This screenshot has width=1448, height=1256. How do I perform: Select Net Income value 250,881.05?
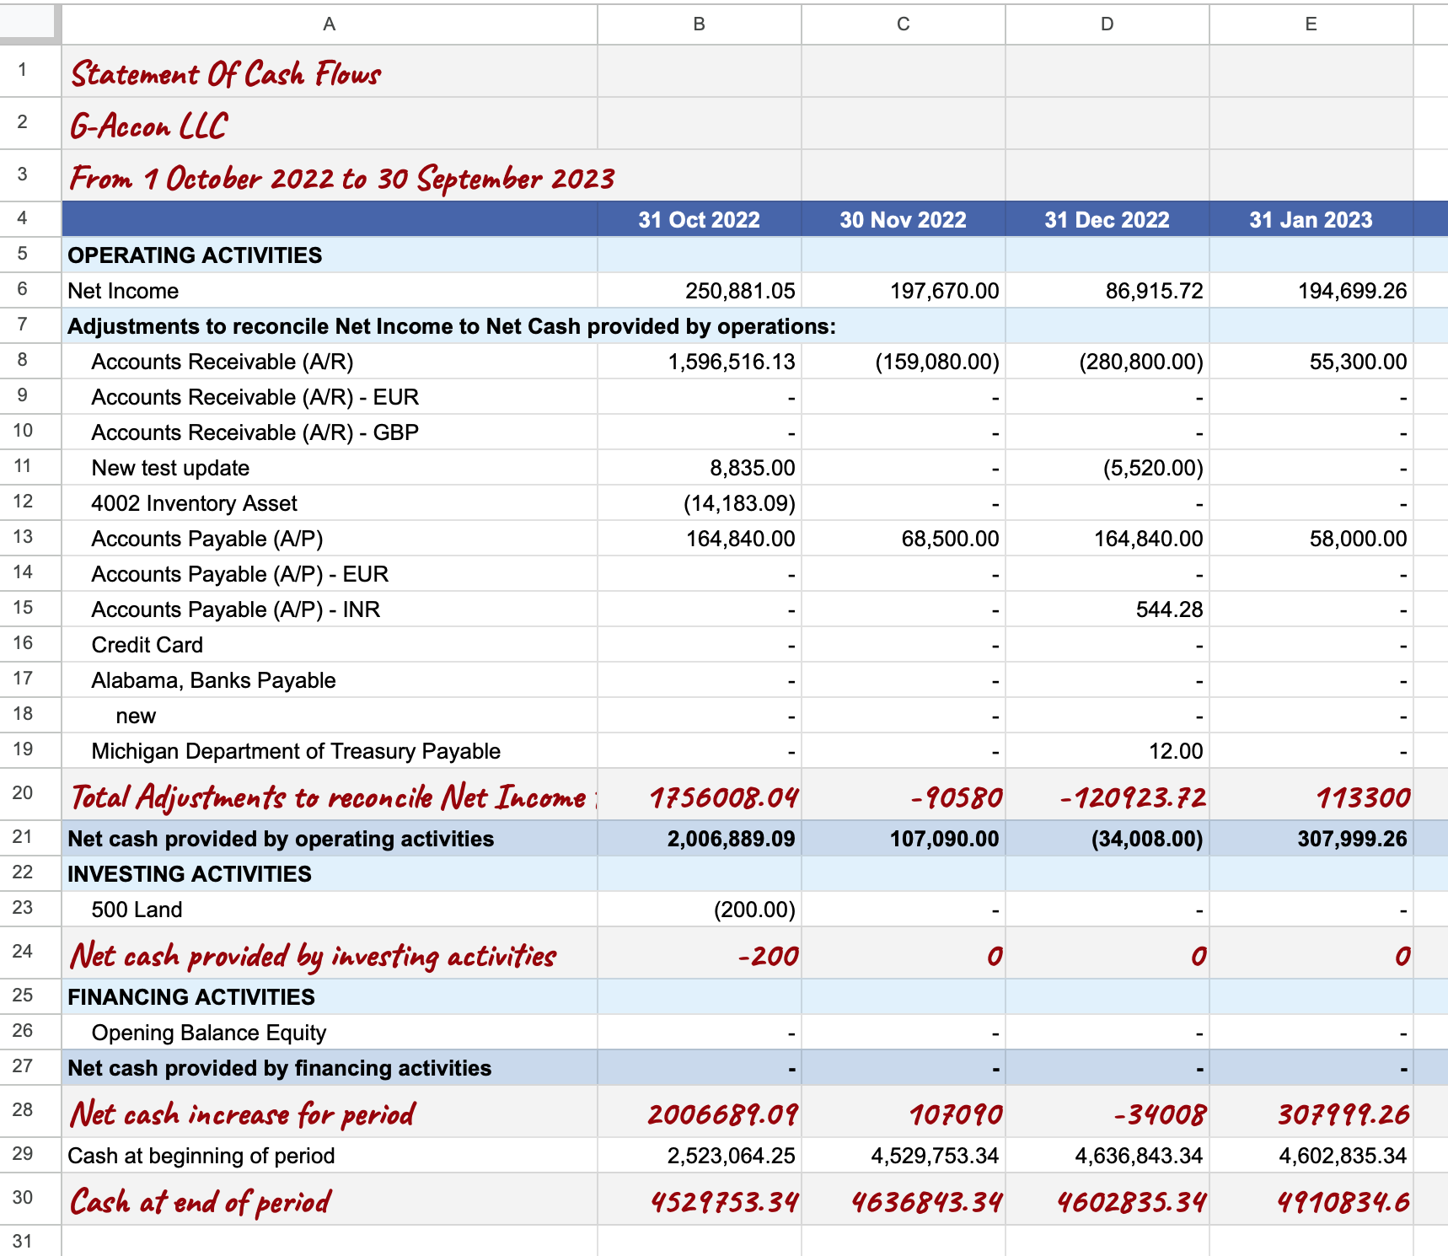coord(700,290)
